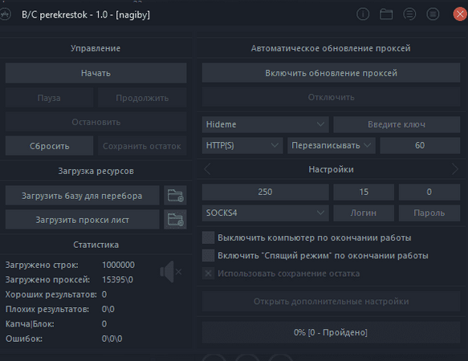This screenshot has height=361, width=468.
Task: Click the Пароль input field
Action: tap(429, 213)
